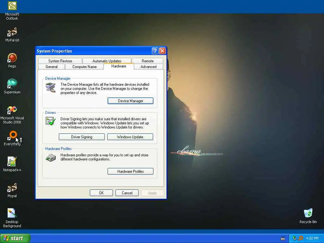Click the Hardware Profiles group heading
324x243 pixels.
pos(58,149)
